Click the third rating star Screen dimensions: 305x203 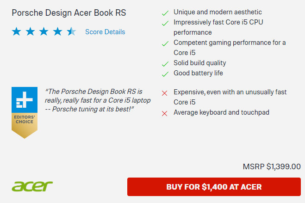44,32
